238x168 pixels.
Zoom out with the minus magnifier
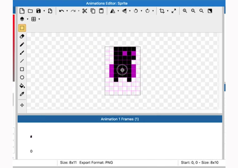193,11
